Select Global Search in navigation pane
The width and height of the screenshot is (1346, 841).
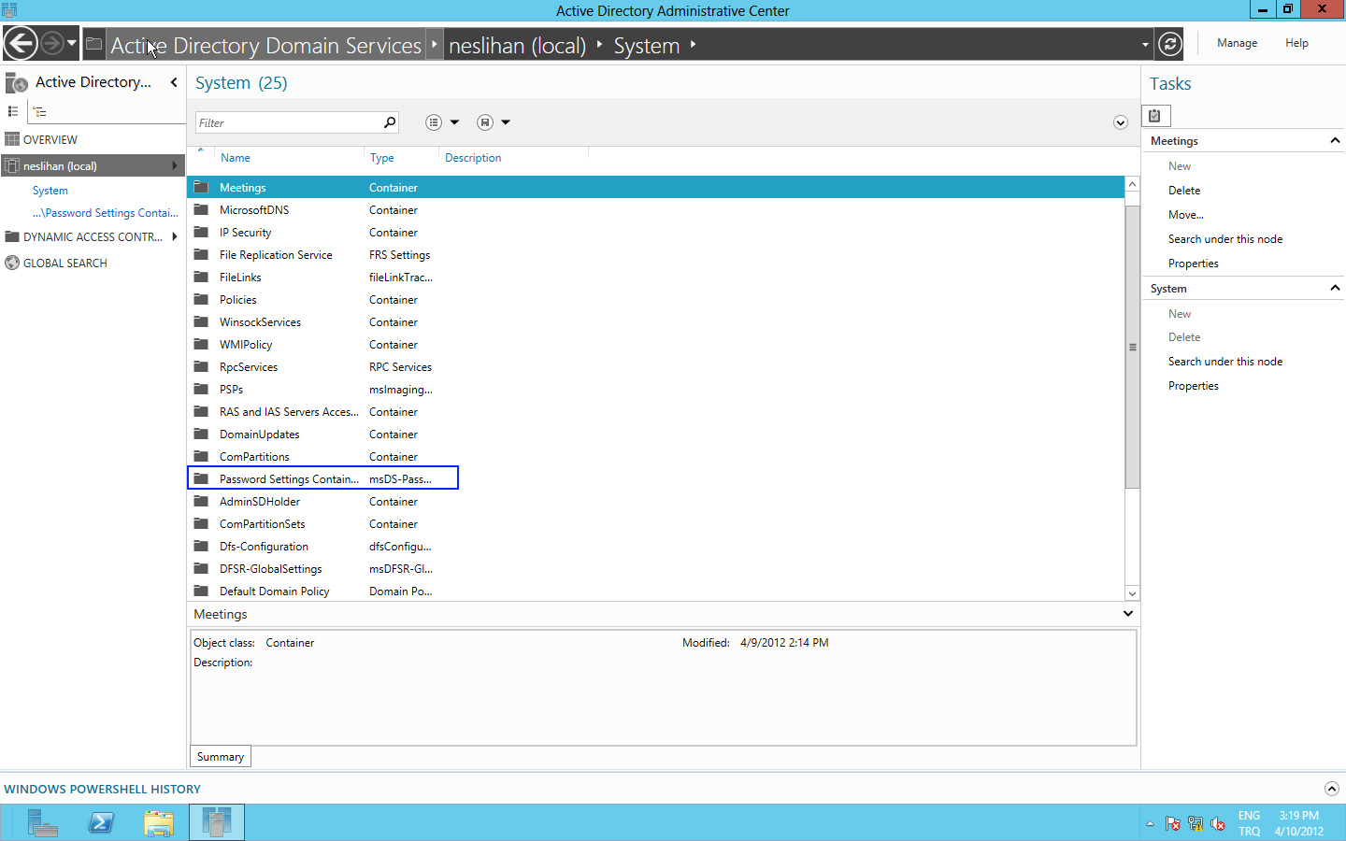click(64, 264)
